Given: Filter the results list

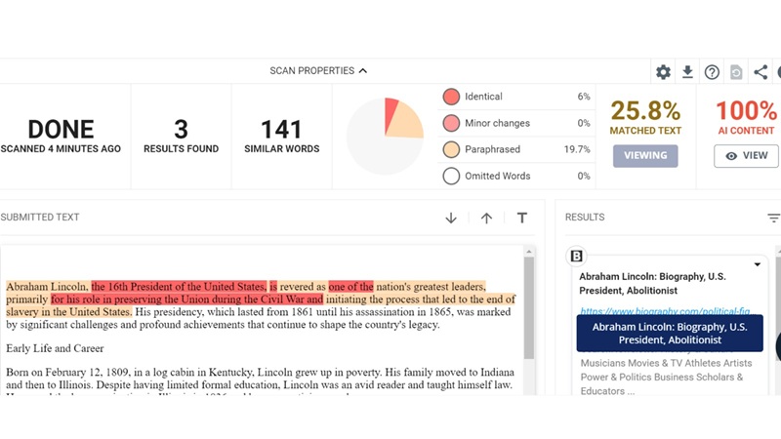Looking at the screenshot, I should (773, 218).
